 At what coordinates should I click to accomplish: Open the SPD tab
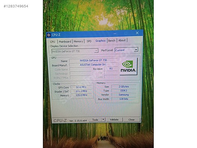[89, 41]
